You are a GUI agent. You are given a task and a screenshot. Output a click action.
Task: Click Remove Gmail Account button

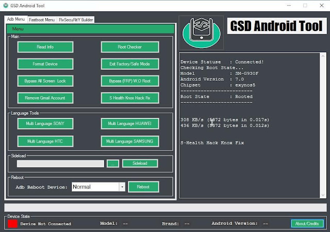pyautogui.click(x=45, y=98)
